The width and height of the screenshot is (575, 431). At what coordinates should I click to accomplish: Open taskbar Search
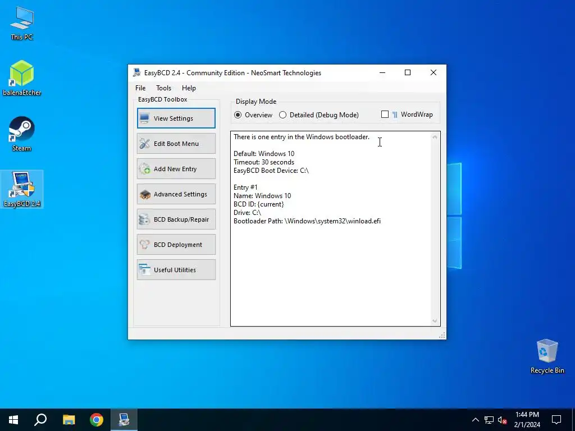click(40, 420)
